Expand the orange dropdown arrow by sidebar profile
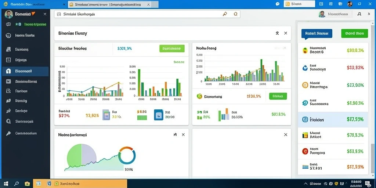Screen dimensions: 376x188 tap(33, 14)
